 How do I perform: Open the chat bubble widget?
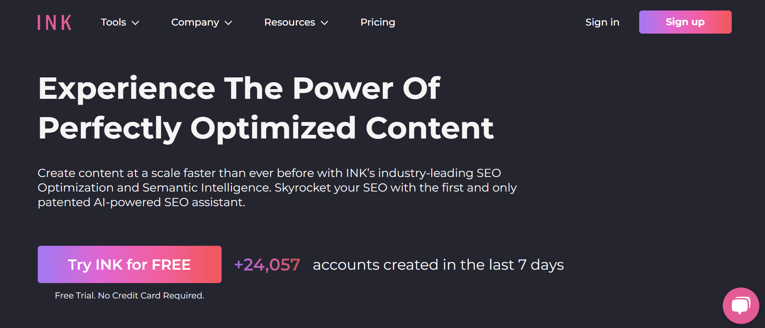741,306
